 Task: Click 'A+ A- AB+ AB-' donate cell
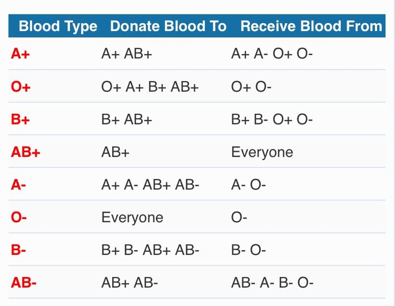(x=150, y=185)
